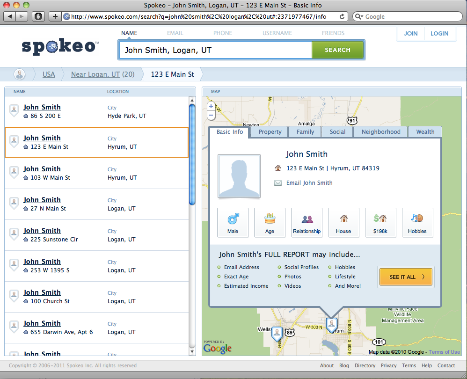Open the Male gender tile
467x379 pixels.
pos(233,222)
